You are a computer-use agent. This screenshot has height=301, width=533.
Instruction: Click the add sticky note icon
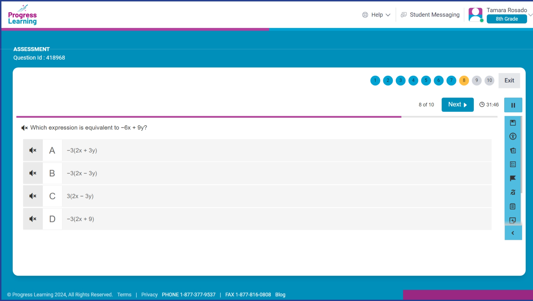(513, 220)
